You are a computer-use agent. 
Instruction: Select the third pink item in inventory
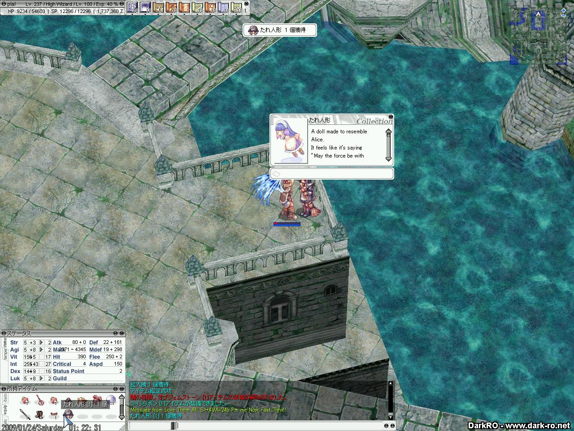coord(54,400)
